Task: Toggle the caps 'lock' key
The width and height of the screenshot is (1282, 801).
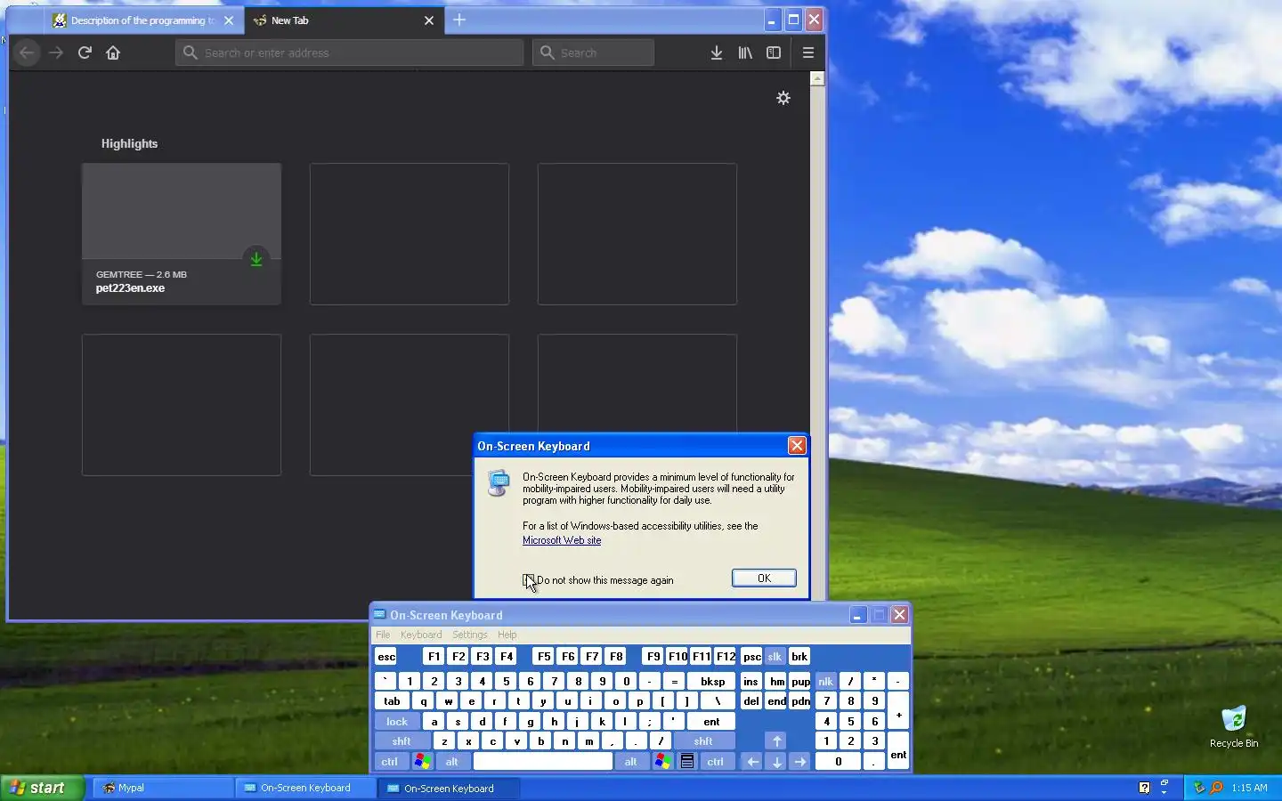Action: pos(397,722)
